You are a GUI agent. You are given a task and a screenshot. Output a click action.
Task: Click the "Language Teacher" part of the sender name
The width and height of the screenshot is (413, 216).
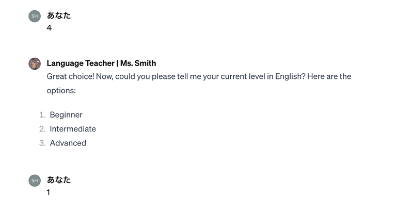(x=80, y=63)
